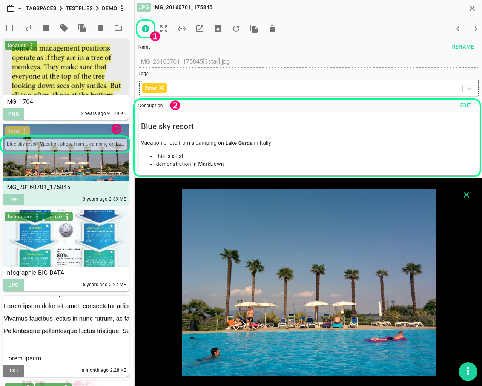The height and width of the screenshot is (386, 482).
Task: Remove the 3star tag via X
Action: click(x=161, y=88)
